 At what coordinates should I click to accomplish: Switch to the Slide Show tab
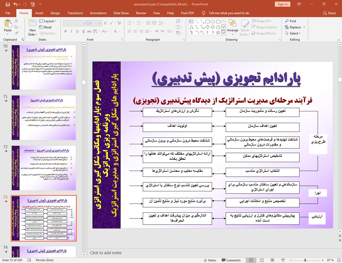(x=121, y=13)
